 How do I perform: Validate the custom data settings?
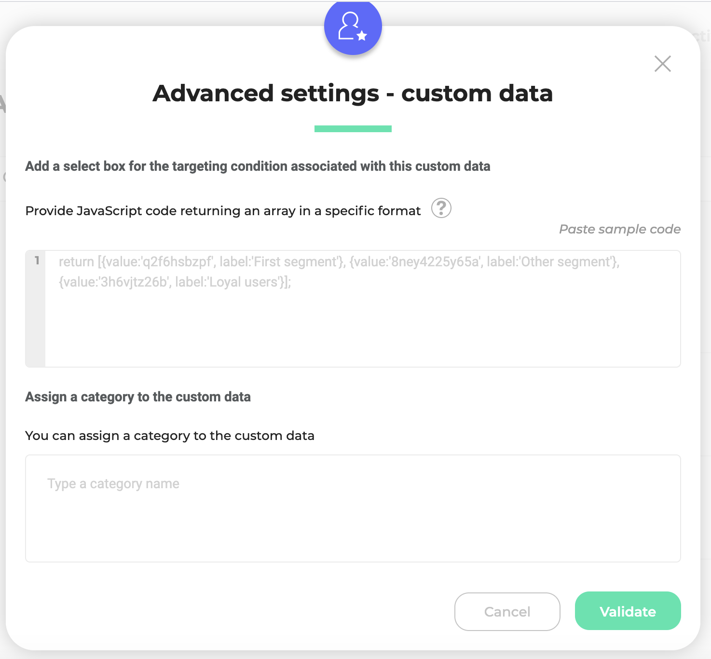click(x=628, y=611)
